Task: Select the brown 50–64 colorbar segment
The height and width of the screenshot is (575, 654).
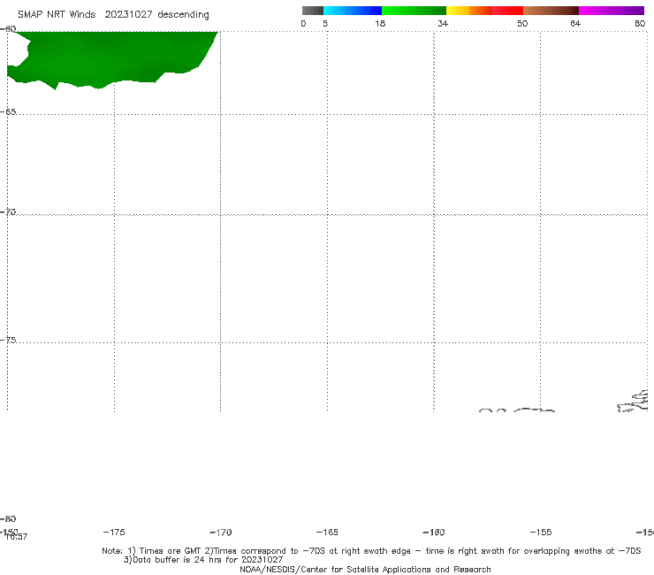Action: 551,11
